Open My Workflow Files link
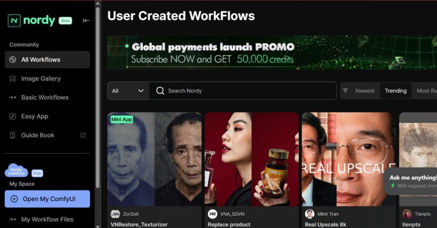Image resolution: width=437 pixels, height=228 pixels. (47, 219)
